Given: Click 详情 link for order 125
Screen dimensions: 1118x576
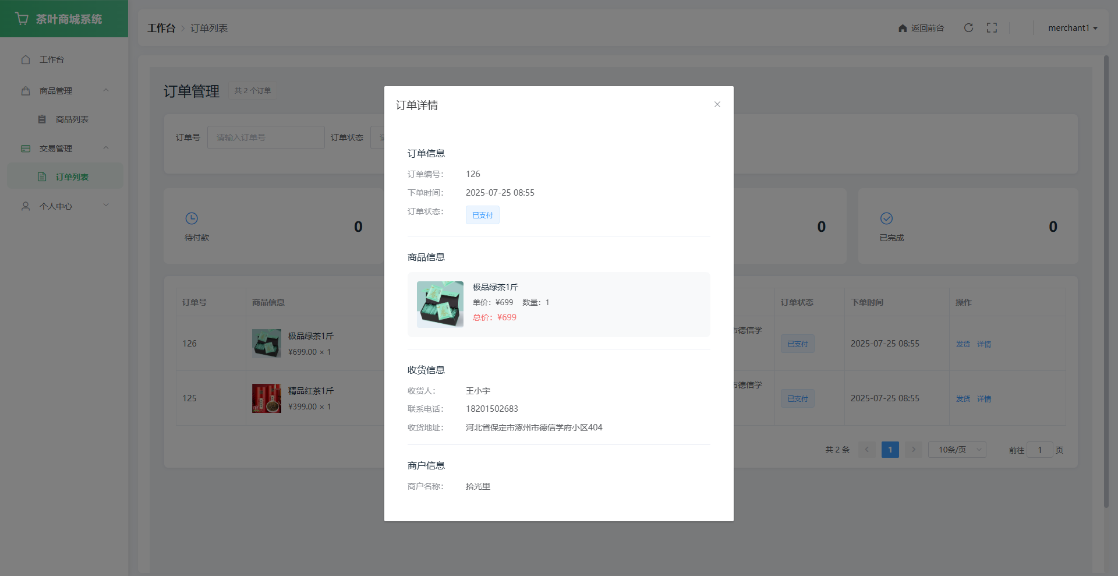Looking at the screenshot, I should click(x=984, y=399).
